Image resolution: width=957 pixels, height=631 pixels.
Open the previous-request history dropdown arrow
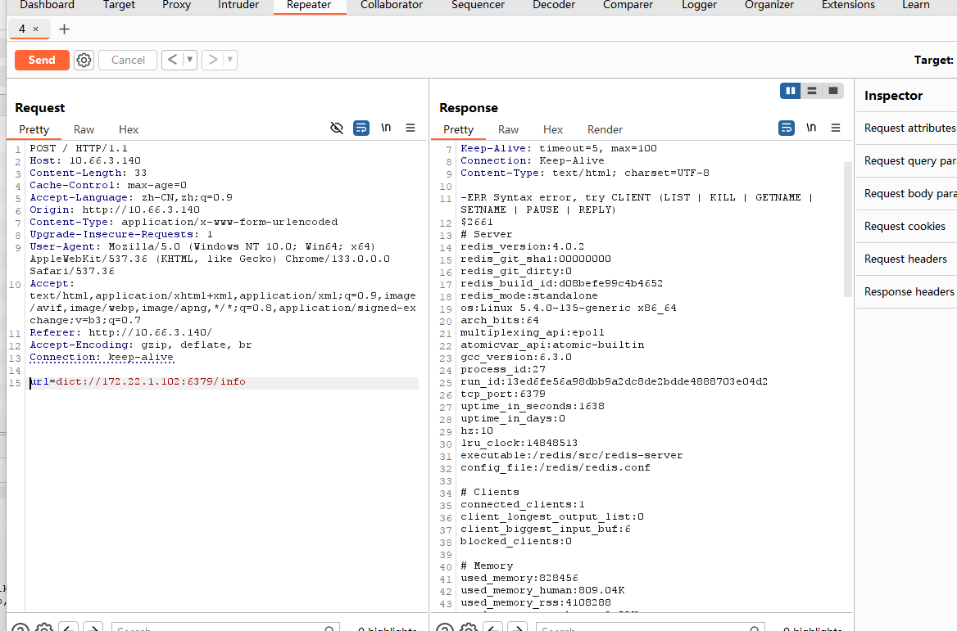(190, 60)
